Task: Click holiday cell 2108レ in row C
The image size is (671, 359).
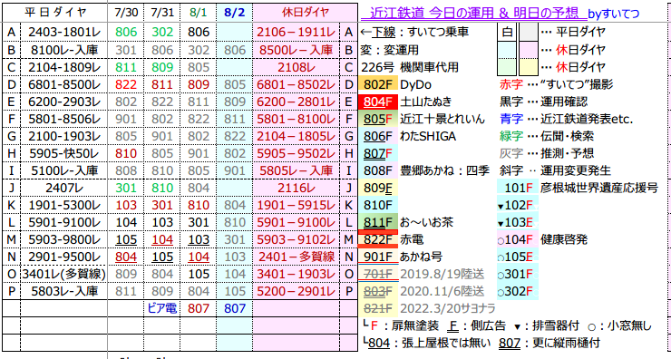Action: [x=297, y=67]
